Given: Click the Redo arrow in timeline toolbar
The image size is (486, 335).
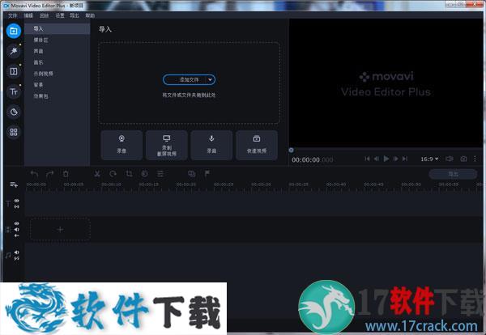Looking at the screenshot, I should click(50, 174).
